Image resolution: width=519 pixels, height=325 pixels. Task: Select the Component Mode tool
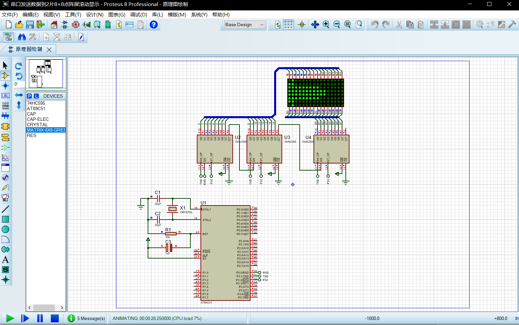pyautogui.click(x=5, y=76)
